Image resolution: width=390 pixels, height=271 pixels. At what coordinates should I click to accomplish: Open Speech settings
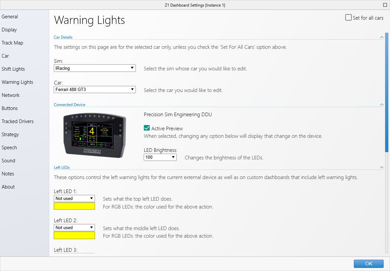[x=9, y=148]
